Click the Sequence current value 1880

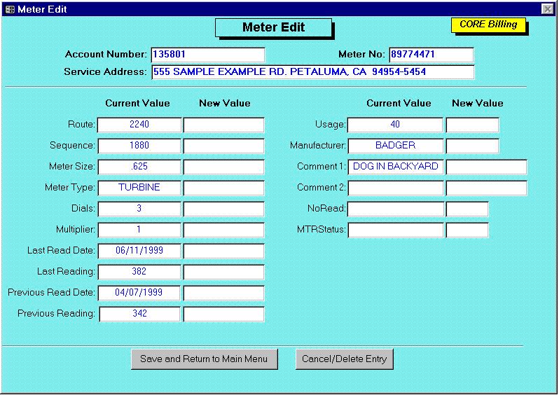[x=139, y=146]
